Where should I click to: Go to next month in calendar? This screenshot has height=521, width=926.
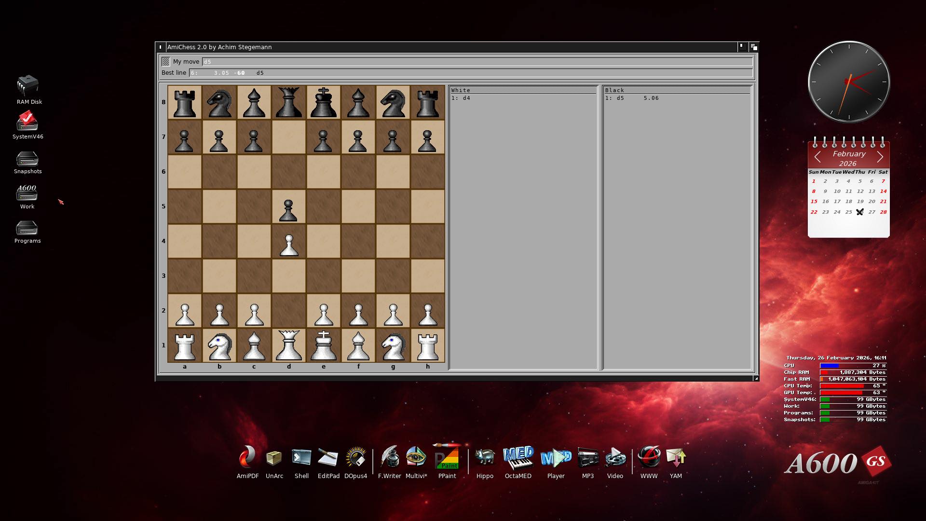point(880,157)
